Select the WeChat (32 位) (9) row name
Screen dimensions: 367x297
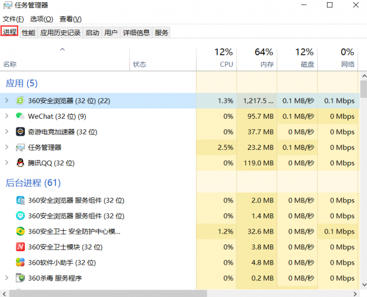tap(57, 116)
